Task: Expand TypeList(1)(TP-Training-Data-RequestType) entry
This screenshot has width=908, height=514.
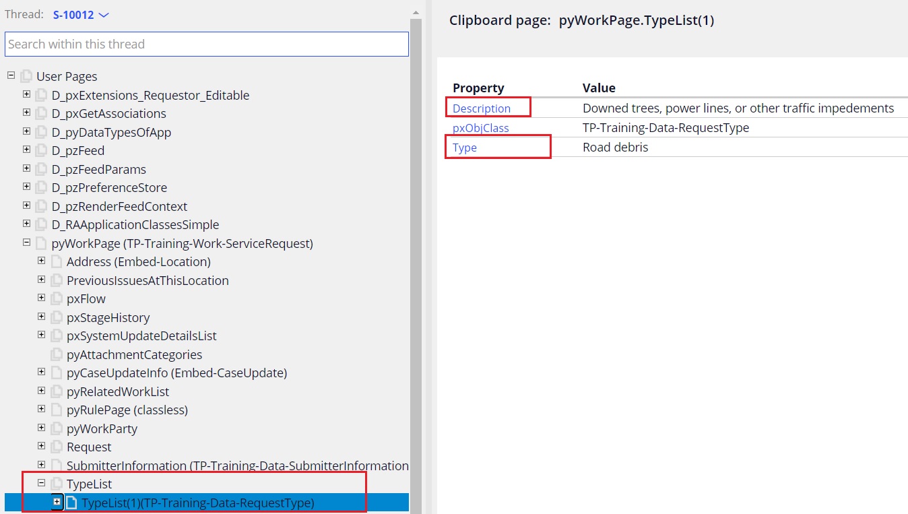Action: tap(57, 503)
